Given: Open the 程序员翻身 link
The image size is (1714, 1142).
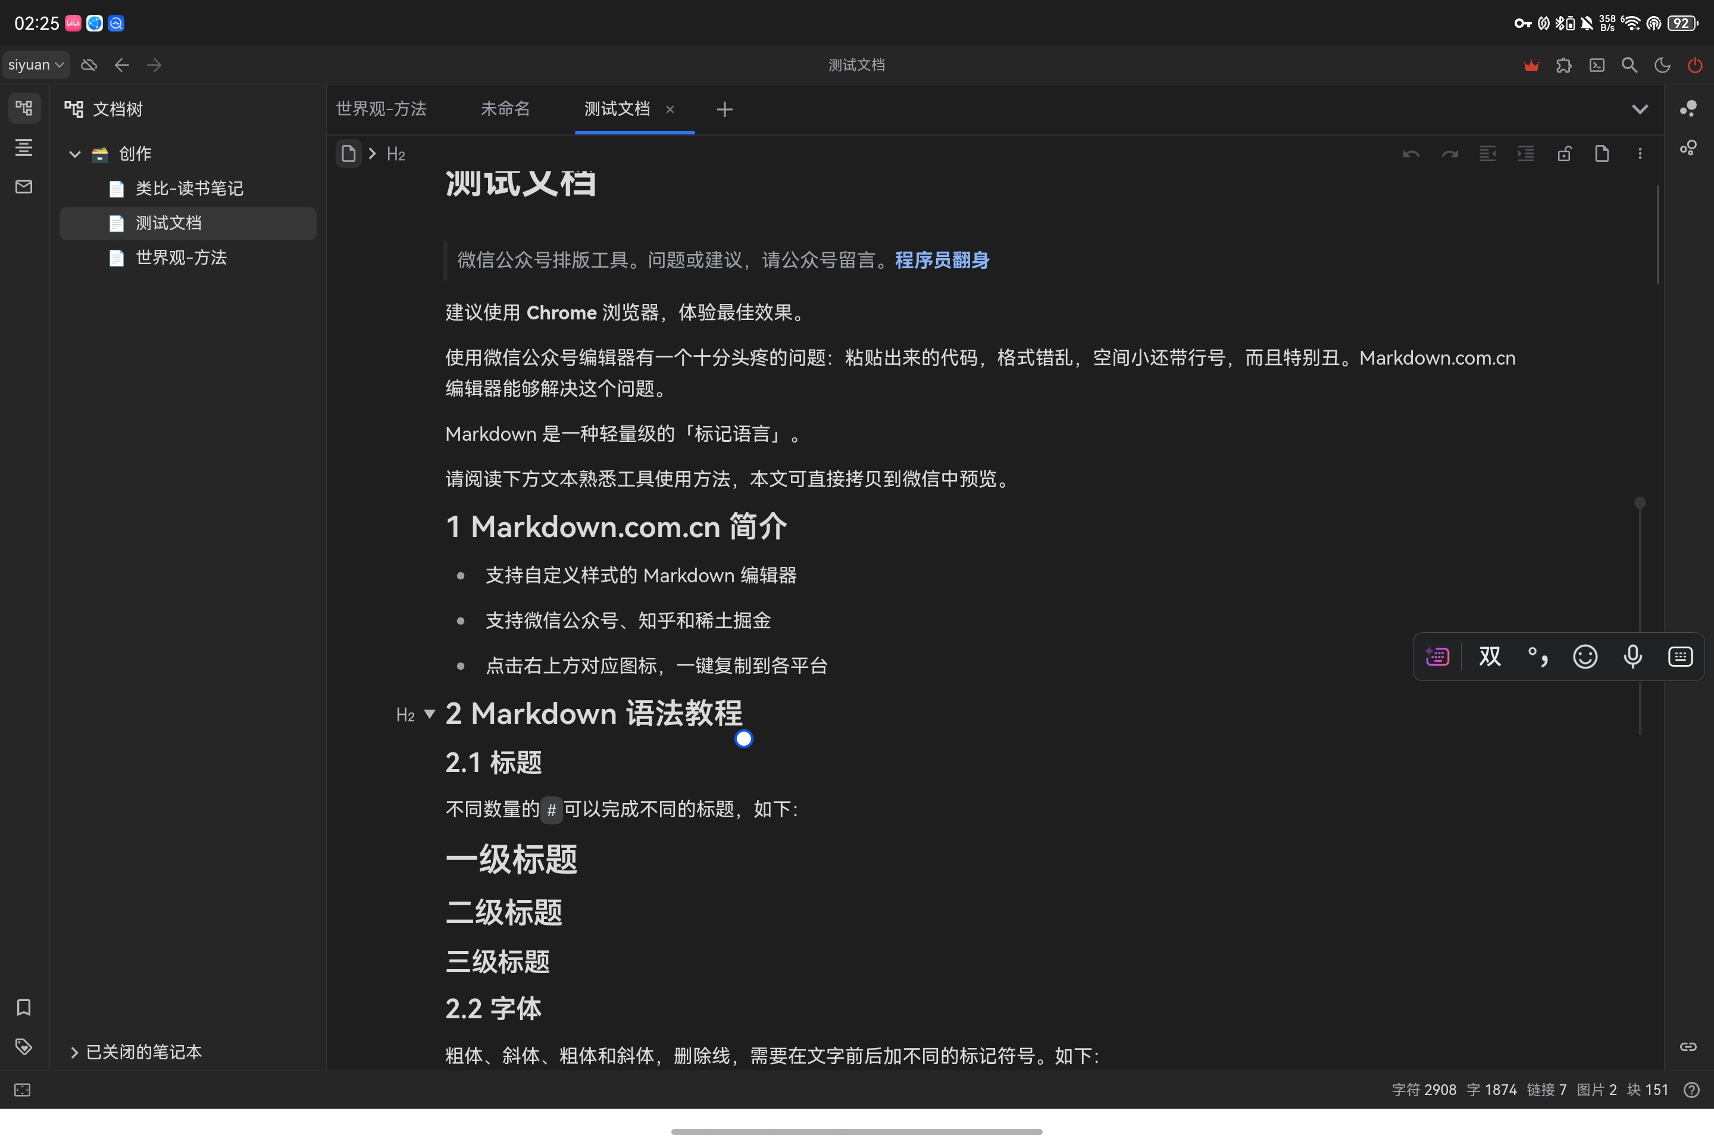Looking at the screenshot, I should (x=942, y=260).
